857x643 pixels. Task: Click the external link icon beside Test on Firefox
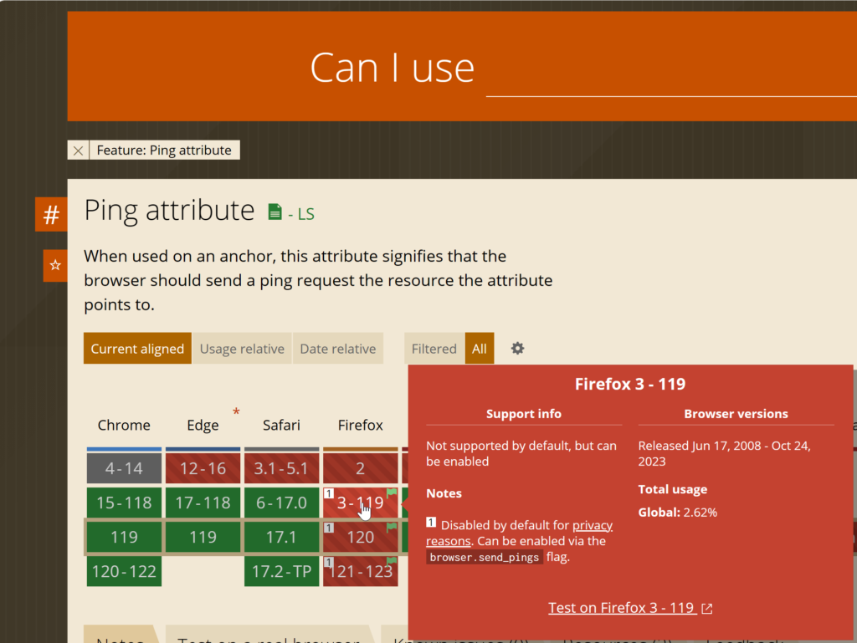tap(707, 609)
